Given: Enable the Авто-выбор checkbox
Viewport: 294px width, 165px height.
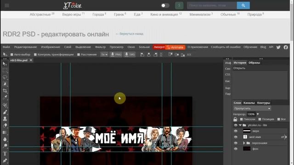Looking at the screenshot, I should (12, 55).
